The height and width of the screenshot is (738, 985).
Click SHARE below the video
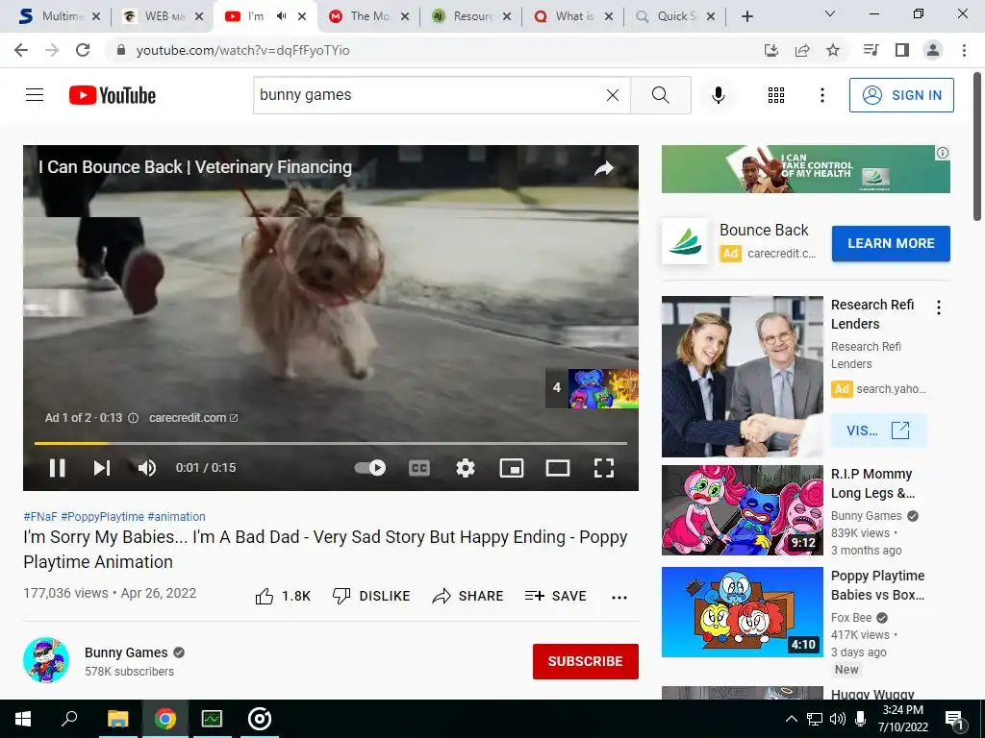pyautogui.click(x=468, y=596)
